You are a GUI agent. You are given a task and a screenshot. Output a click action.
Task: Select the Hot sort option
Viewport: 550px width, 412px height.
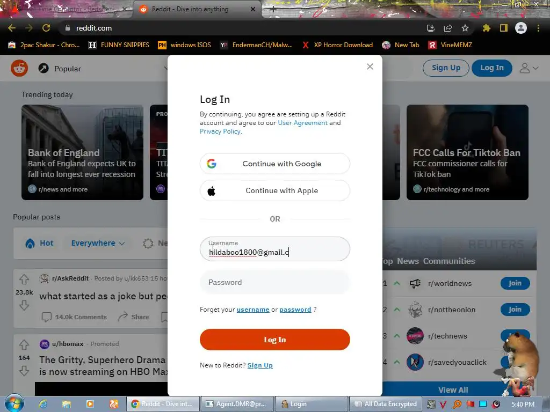(x=40, y=243)
